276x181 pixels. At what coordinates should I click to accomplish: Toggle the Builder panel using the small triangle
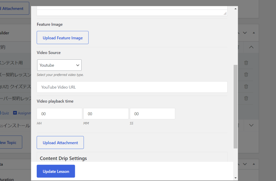point(254,33)
